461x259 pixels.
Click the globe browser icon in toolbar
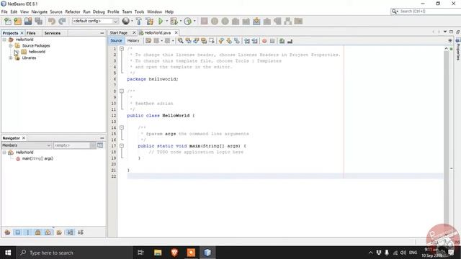[126, 21]
